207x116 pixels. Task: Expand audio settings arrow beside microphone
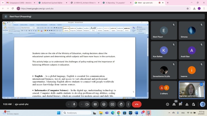pos(69,104)
